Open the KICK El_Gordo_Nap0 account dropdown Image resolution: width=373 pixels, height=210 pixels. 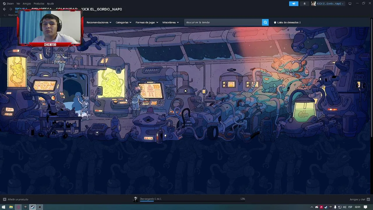(330, 3)
